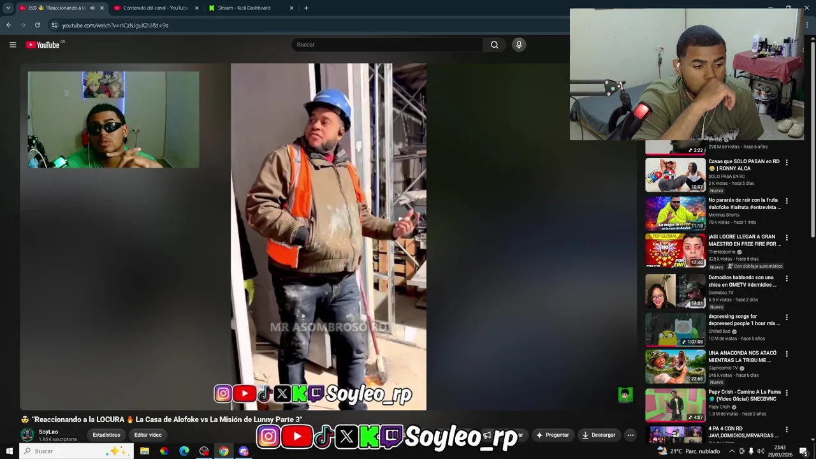The image size is (816, 459).
Task: Open SoyLeo channel avatar
Action: [27, 435]
